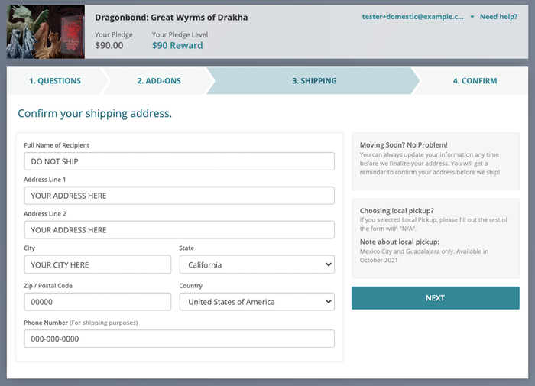Open the Country dropdown showing United States
The image size is (535, 386).
(x=257, y=302)
